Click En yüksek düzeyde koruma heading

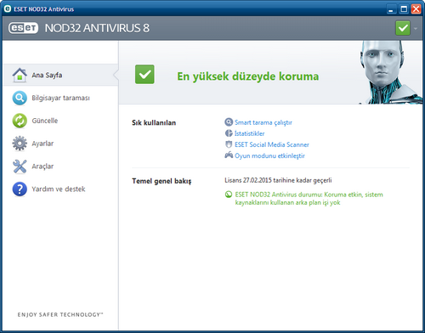pos(248,76)
